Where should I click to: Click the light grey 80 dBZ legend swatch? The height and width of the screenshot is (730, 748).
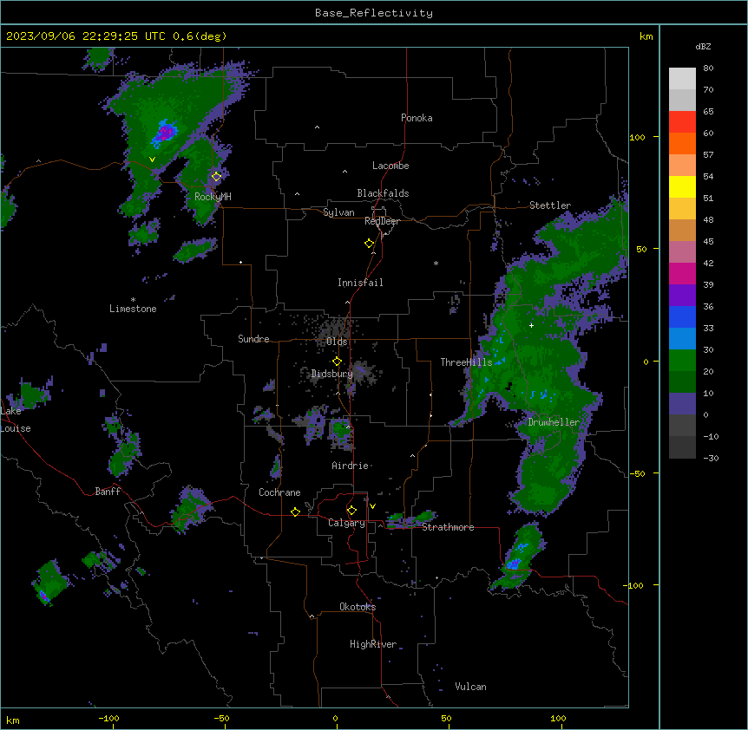(x=682, y=79)
